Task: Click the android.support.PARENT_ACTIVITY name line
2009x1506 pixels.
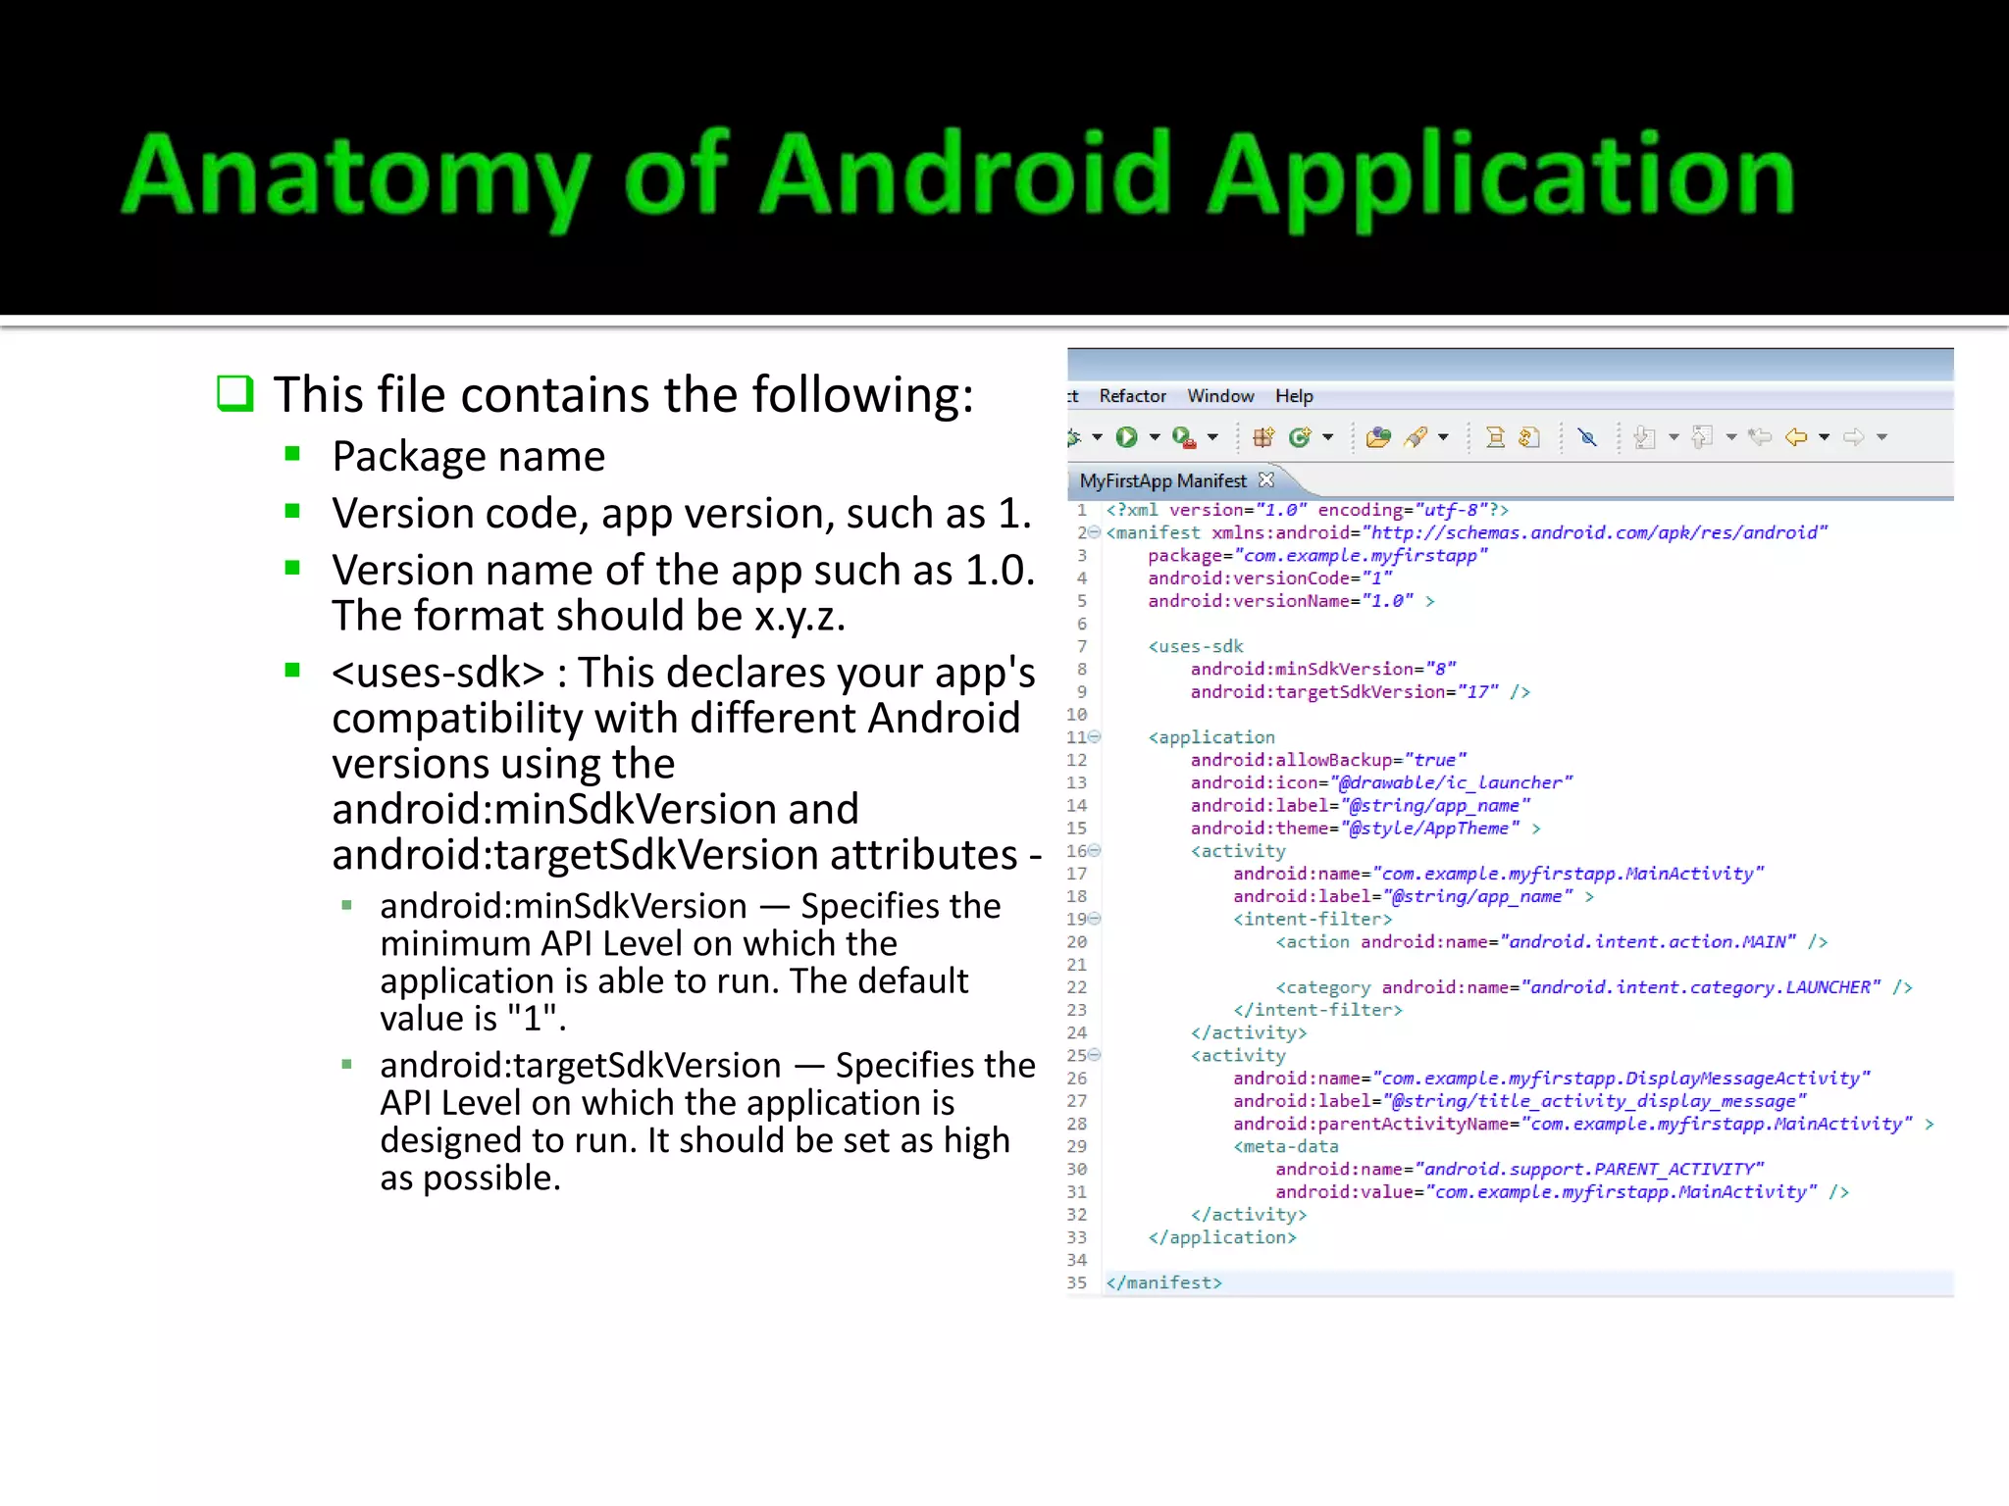Action: (x=1520, y=1169)
